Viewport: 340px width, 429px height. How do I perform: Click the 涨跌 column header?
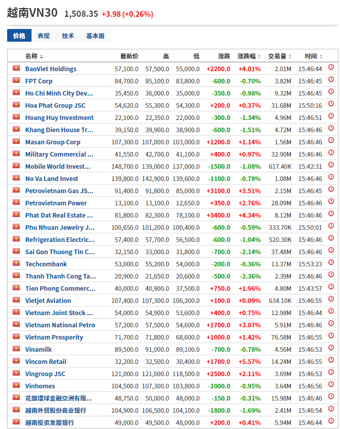pos(224,56)
